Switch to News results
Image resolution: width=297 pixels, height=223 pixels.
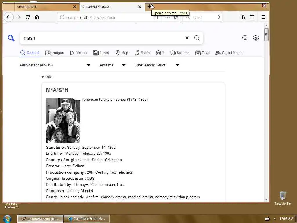pos(101,53)
